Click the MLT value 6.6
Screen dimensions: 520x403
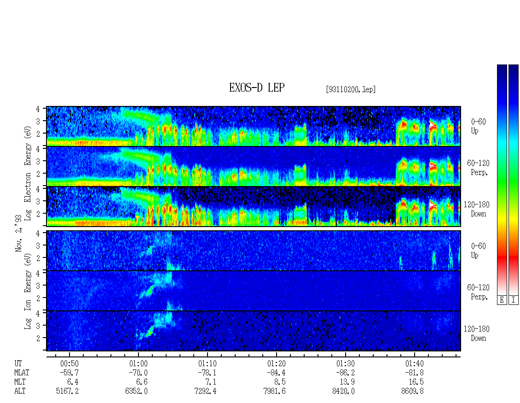142,382
